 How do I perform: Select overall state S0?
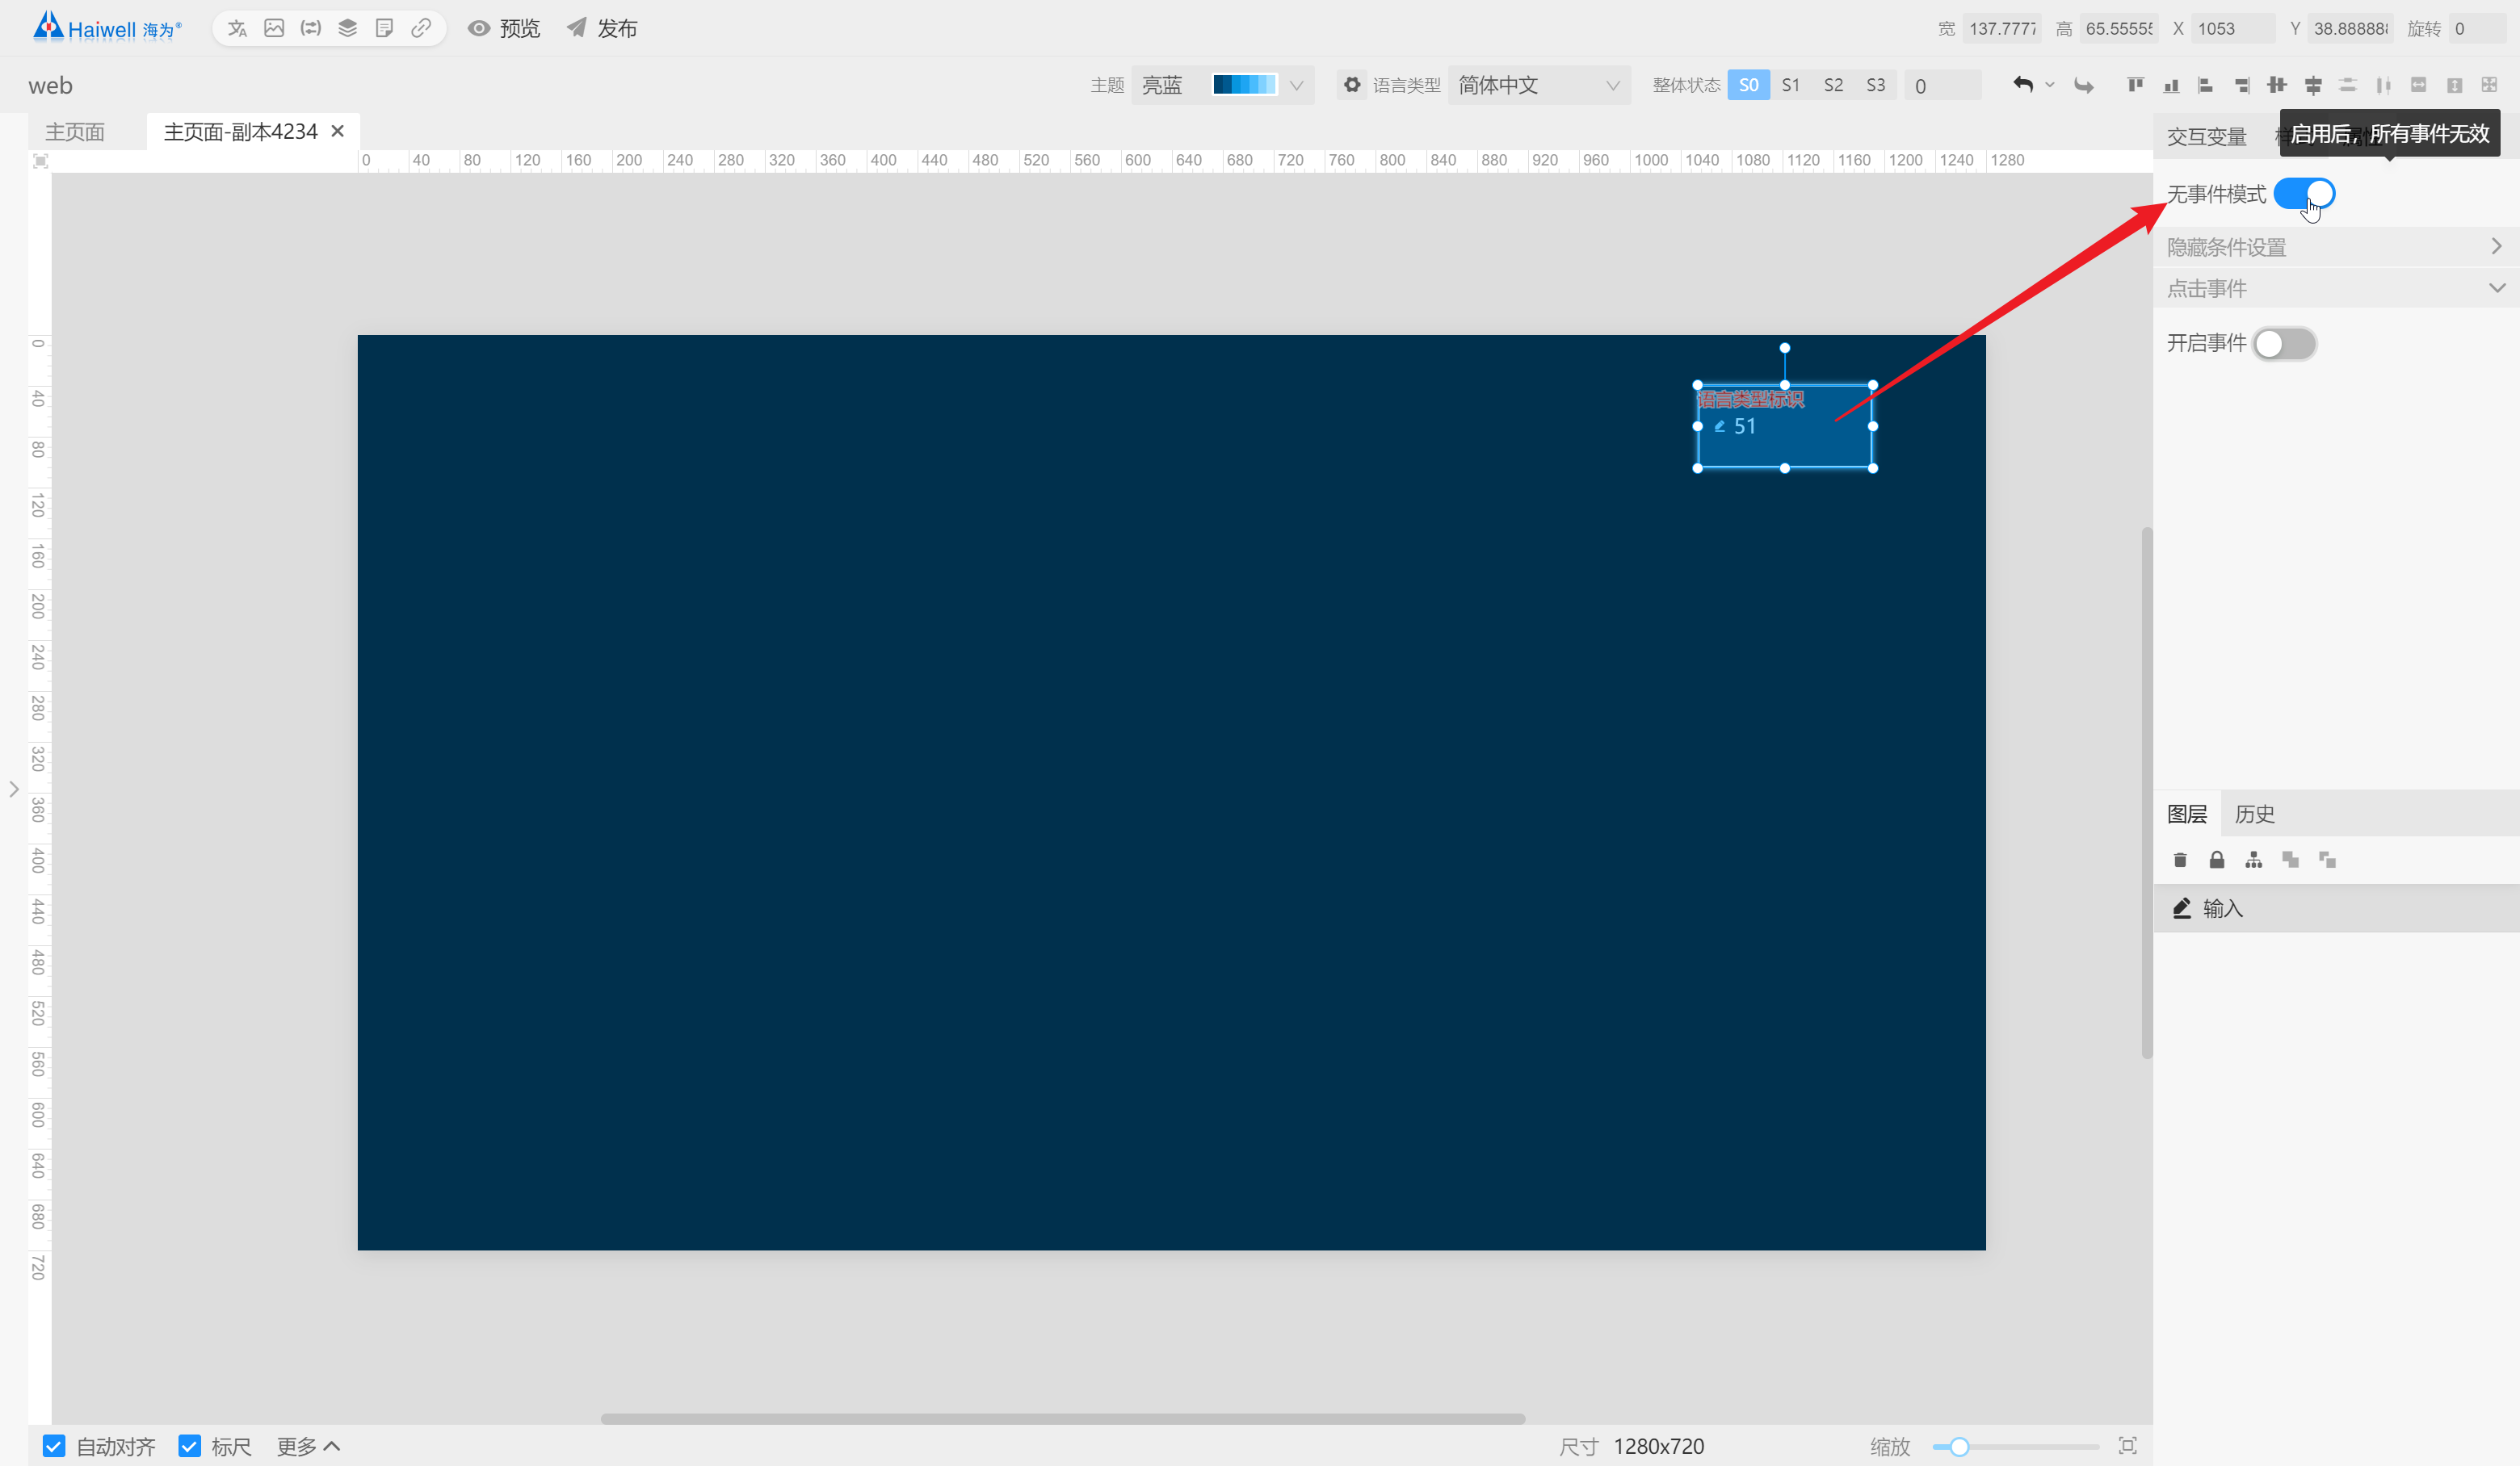click(1748, 85)
